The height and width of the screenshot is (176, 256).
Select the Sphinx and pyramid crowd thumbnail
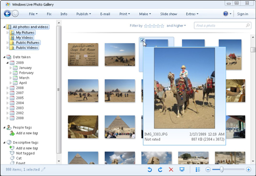click(120, 127)
